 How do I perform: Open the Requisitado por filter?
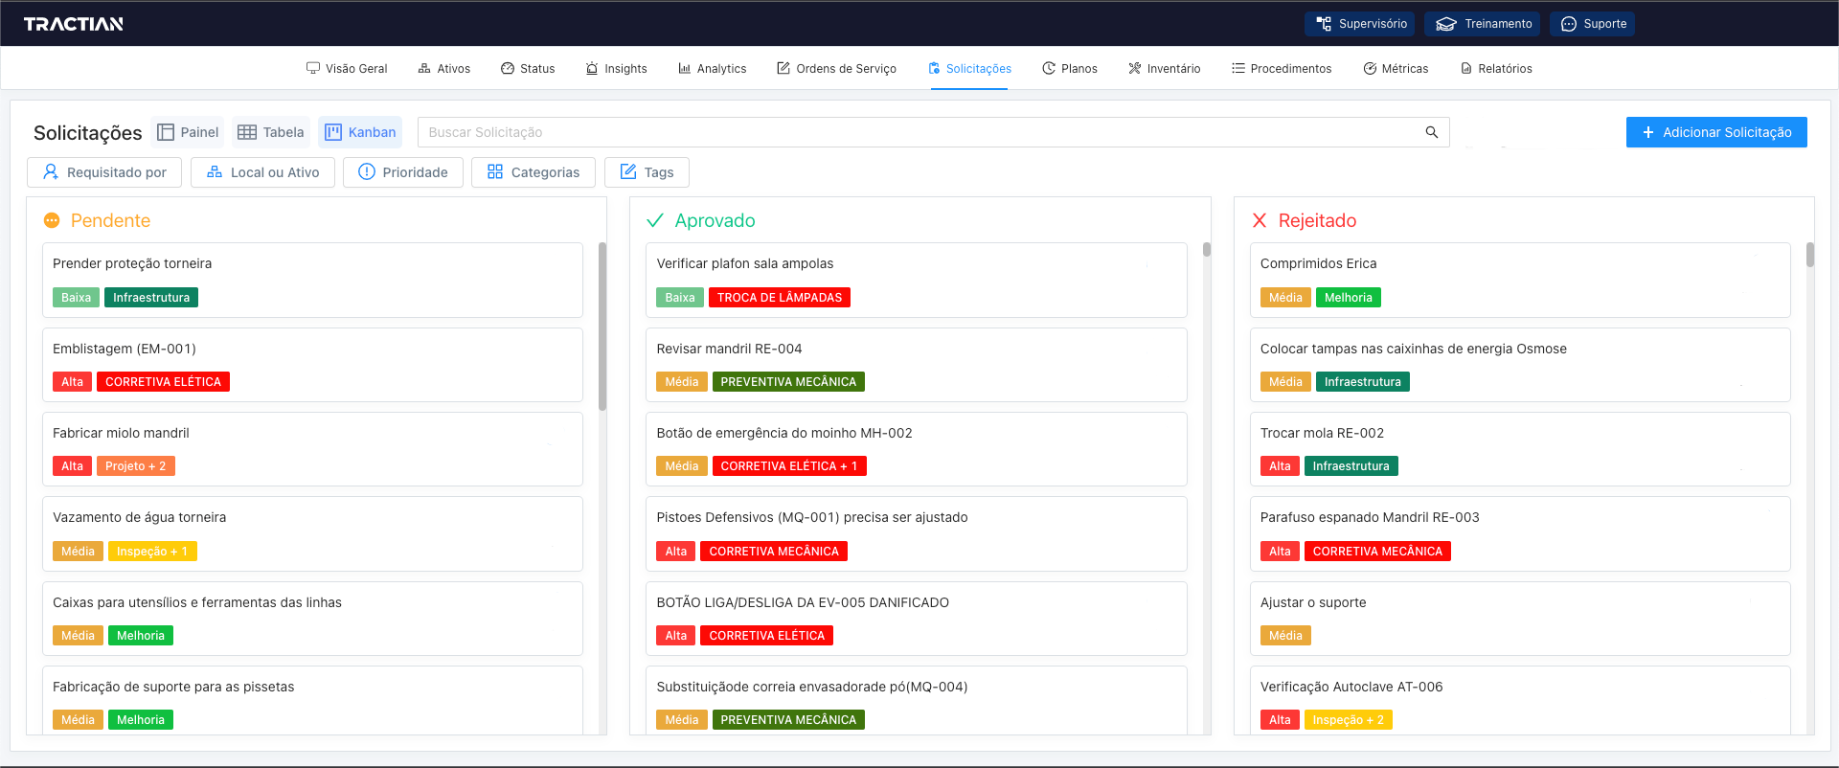click(104, 172)
